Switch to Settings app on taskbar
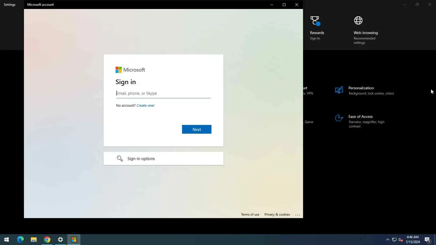 60,240
